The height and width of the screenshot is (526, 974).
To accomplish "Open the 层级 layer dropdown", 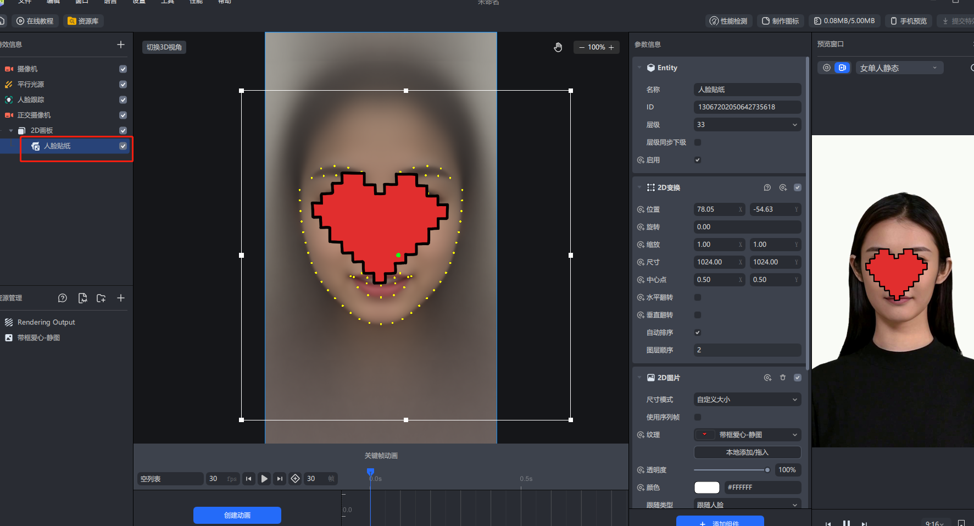I will coord(747,125).
